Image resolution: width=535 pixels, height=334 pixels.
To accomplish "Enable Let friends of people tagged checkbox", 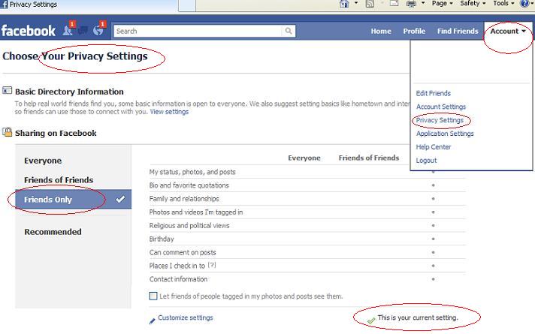I will (153, 296).
